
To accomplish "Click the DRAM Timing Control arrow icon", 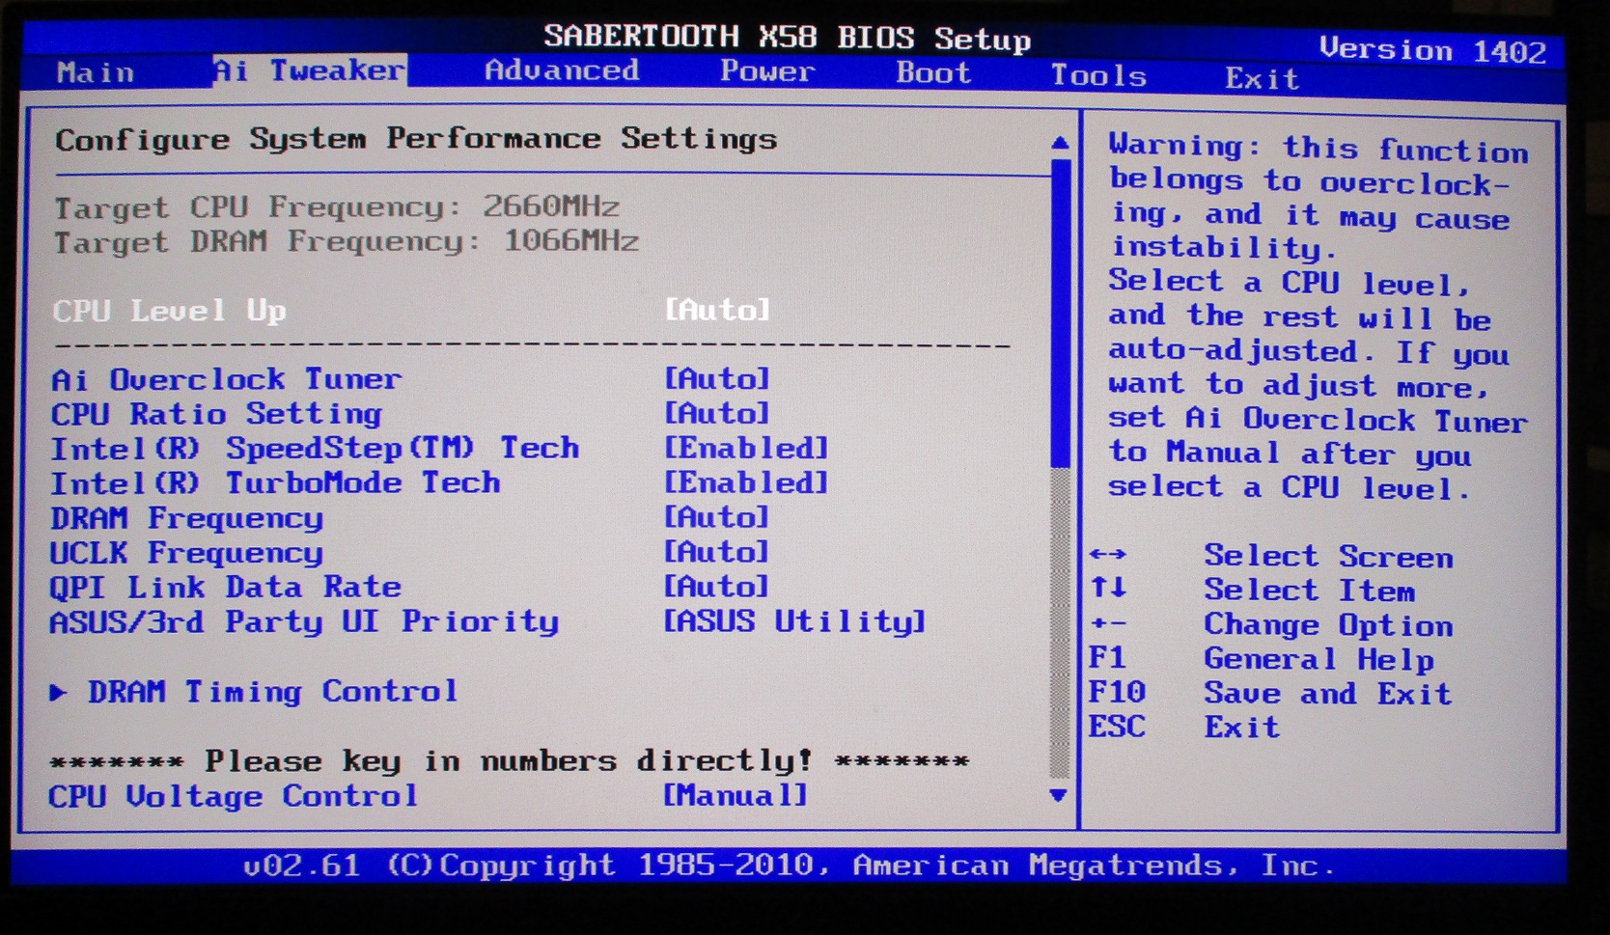I will pos(58,692).
